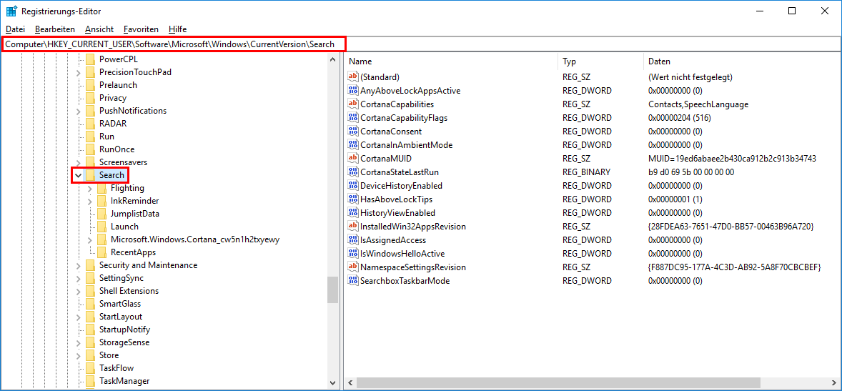Image resolution: width=842 pixels, height=391 pixels.
Task: Expand the Shell Extensions key
Action: 79,291
